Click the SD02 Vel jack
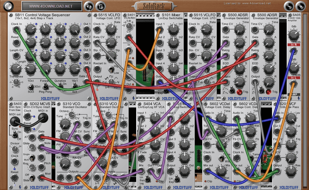The height and width of the screenshot is (190, 309). tap(41, 157)
